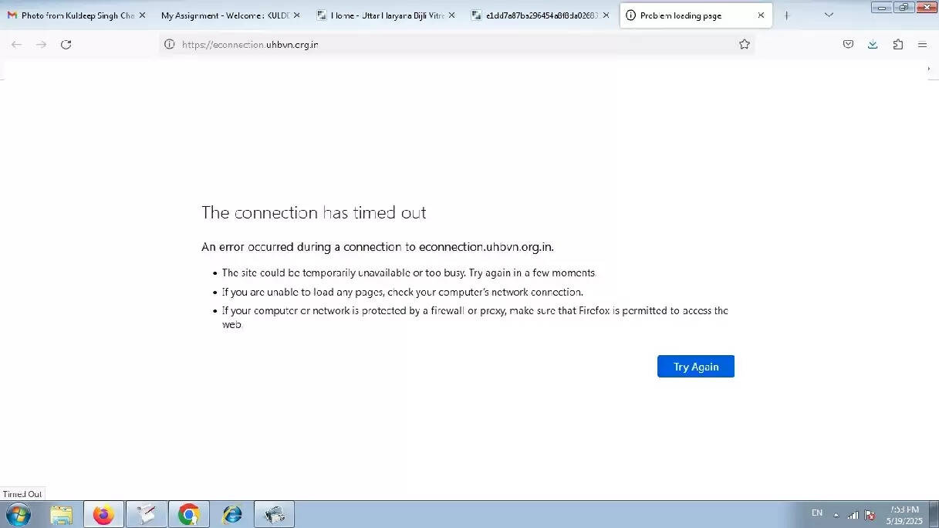The image size is (939, 528).
Task: Open the Firefox downloads panel
Action: tap(873, 45)
